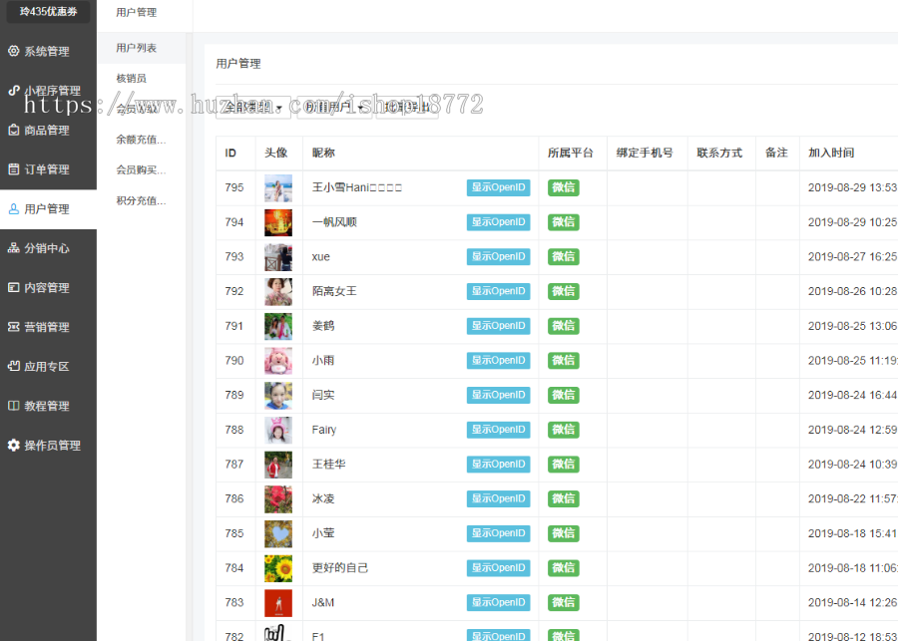This screenshot has width=898, height=641.
Task: Click the 系统管理 sidebar icon
Action: pos(13,51)
